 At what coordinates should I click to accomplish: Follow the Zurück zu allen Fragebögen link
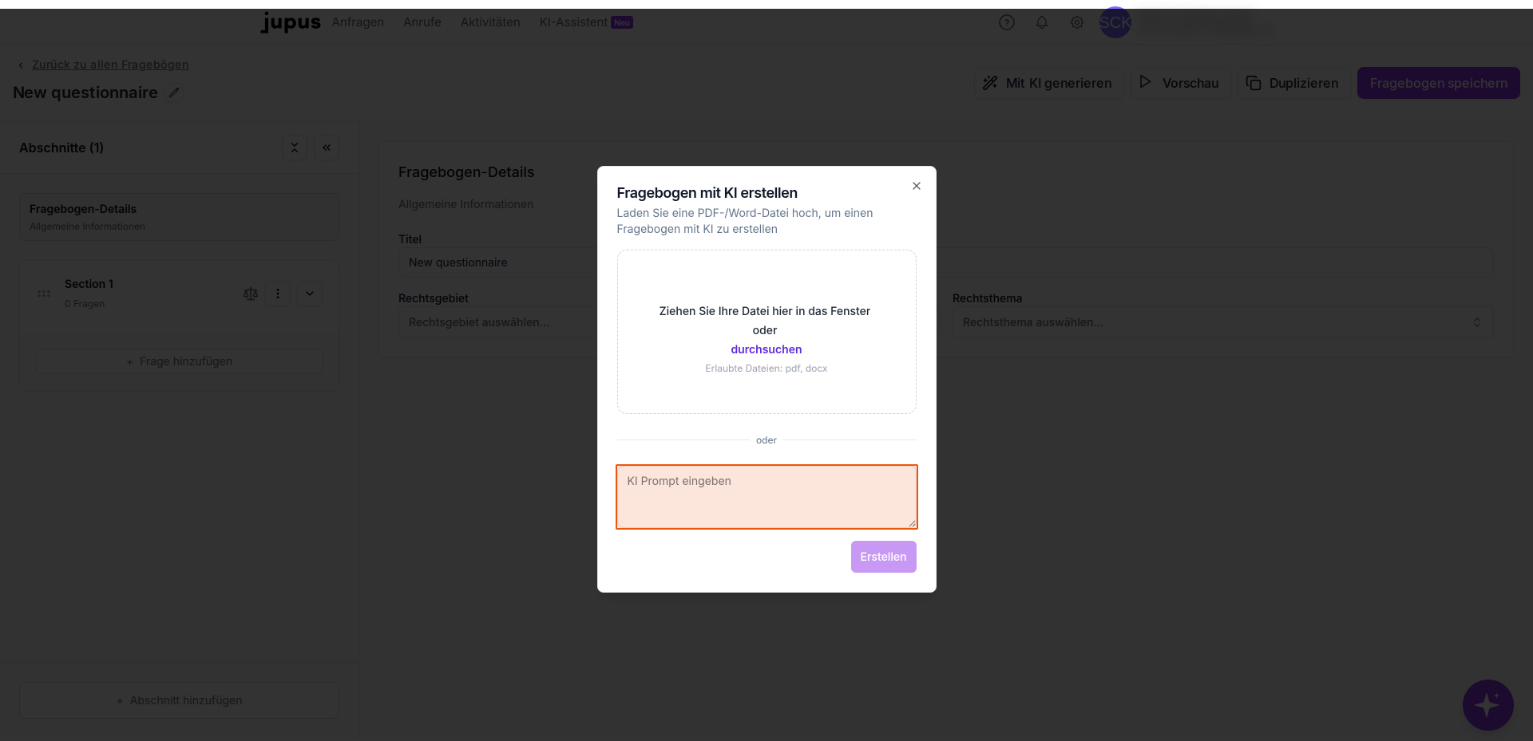click(x=110, y=65)
